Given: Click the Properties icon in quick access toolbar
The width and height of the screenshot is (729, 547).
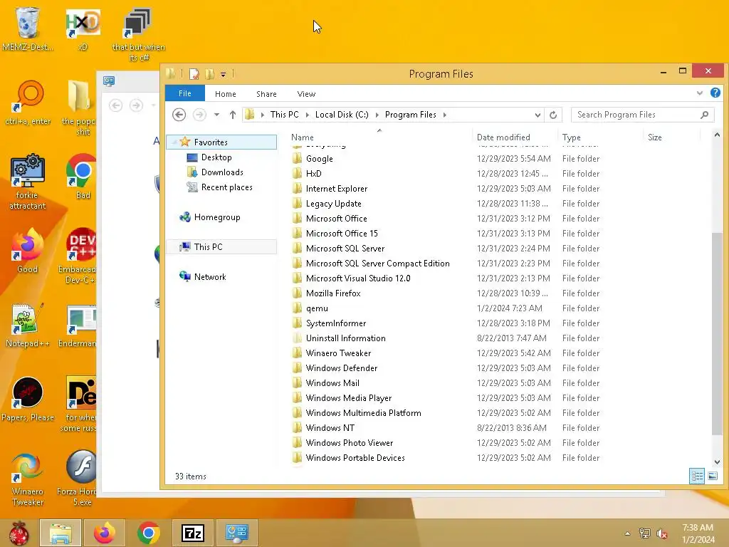Looking at the screenshot, I should point(194,73).
